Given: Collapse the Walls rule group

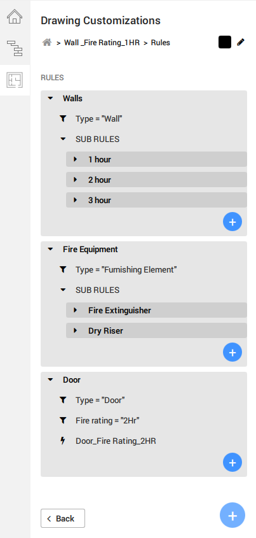Looking at the screenshot, I should pyautogui.click(x=51, y=99).
